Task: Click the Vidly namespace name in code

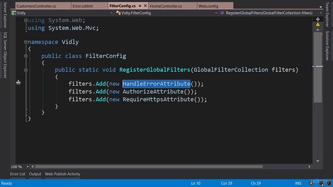Action: tap(70, 42)
